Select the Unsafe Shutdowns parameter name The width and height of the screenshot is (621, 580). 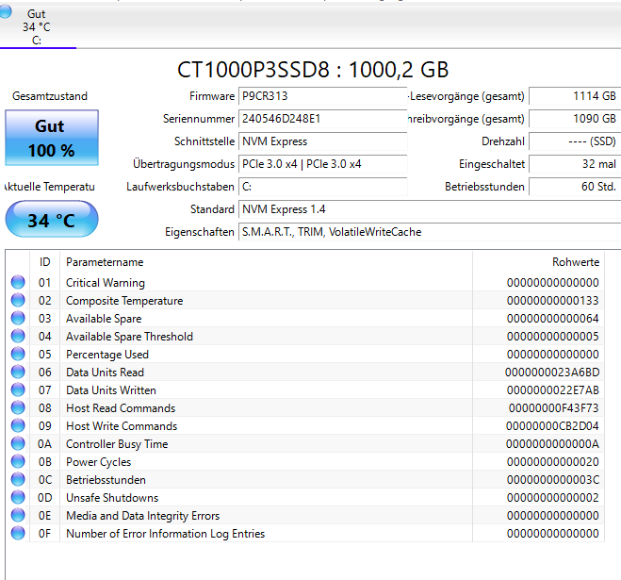[112, 498]
